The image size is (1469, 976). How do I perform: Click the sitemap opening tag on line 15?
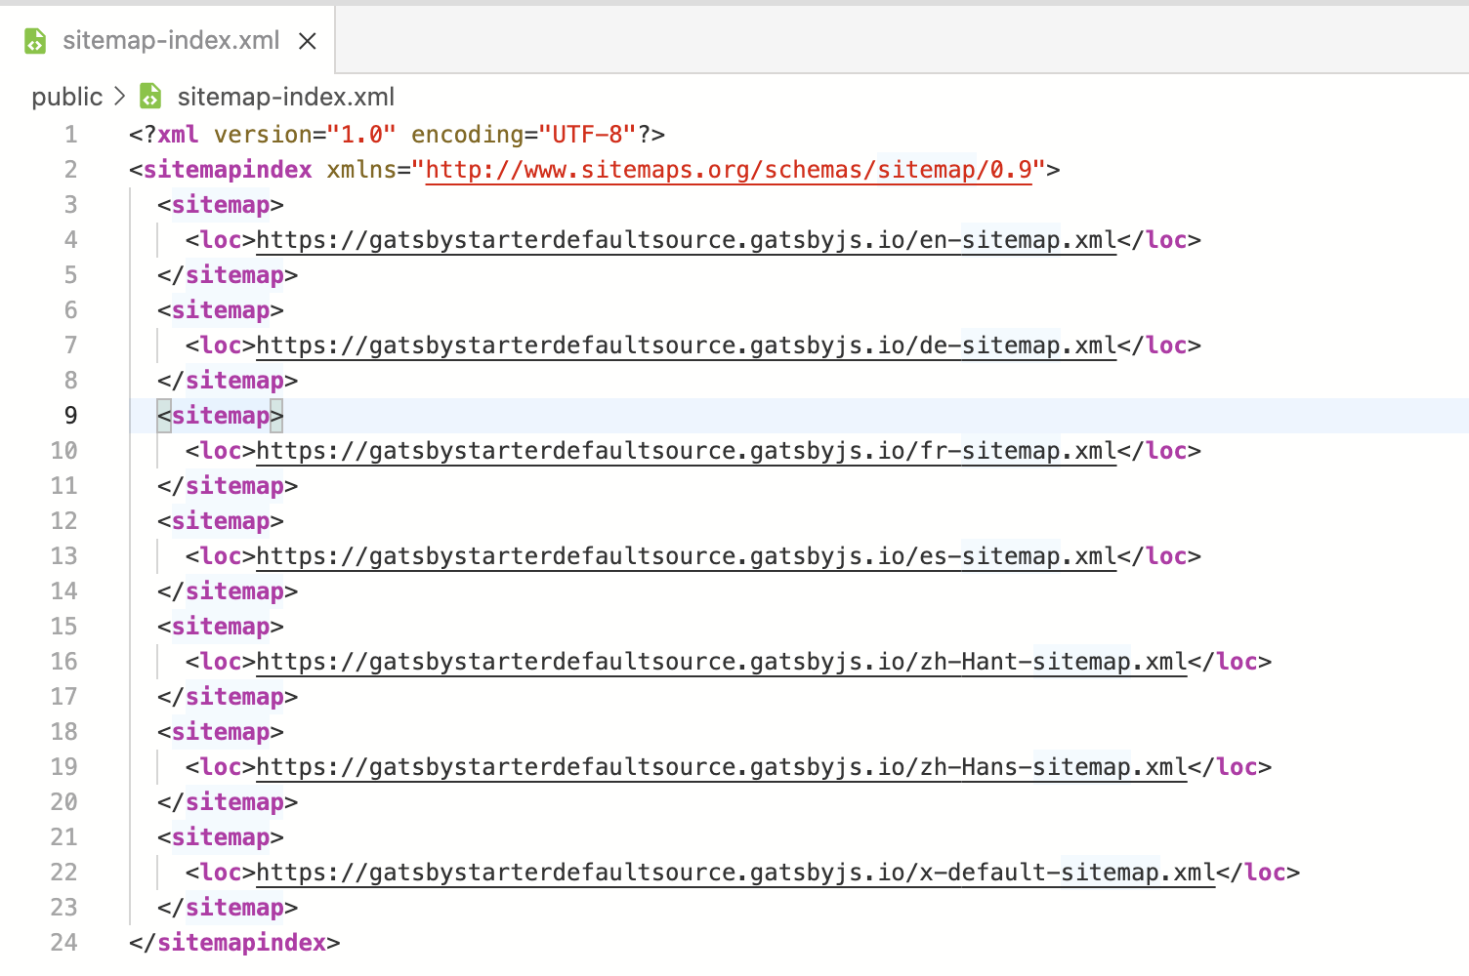point(221,627)
